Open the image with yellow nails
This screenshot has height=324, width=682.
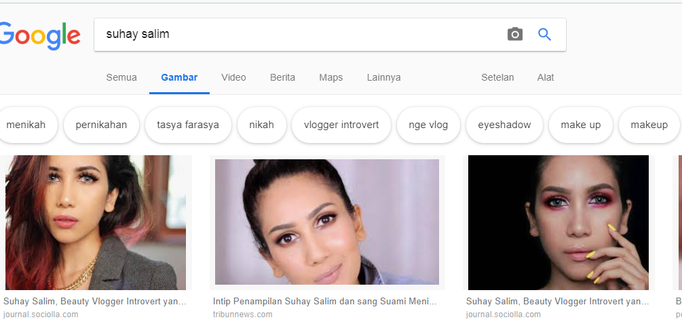coord(558,222)
